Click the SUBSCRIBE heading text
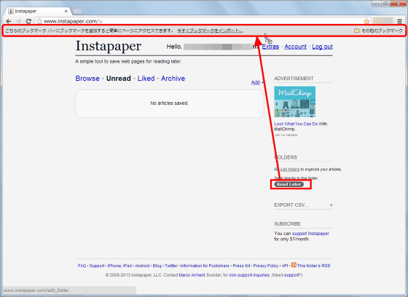408x297 pixels. (287, 224)
